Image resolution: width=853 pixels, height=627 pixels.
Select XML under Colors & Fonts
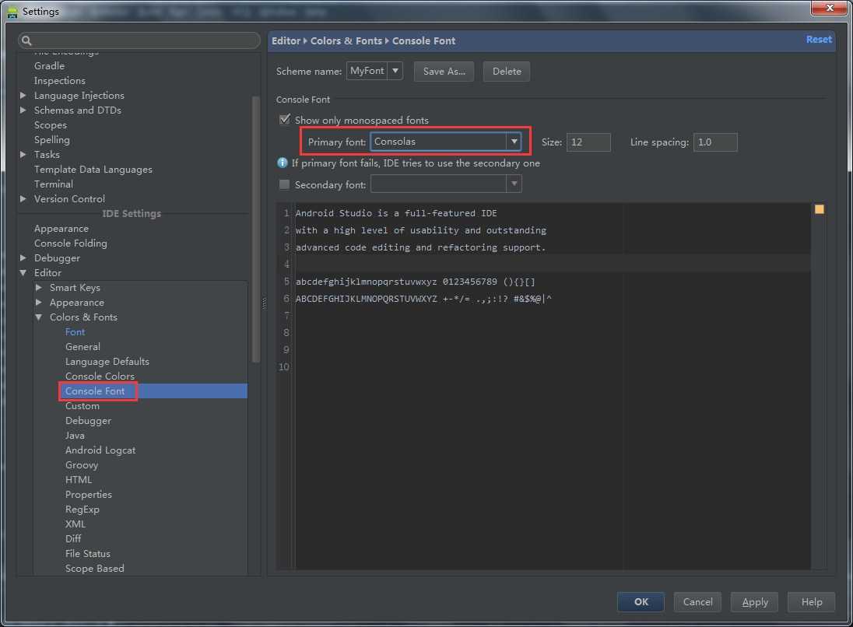75,524
